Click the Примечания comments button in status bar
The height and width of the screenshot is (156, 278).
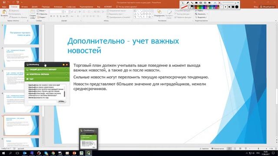[218, 149]
